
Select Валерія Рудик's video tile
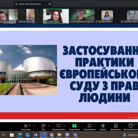tap(107, 17)
